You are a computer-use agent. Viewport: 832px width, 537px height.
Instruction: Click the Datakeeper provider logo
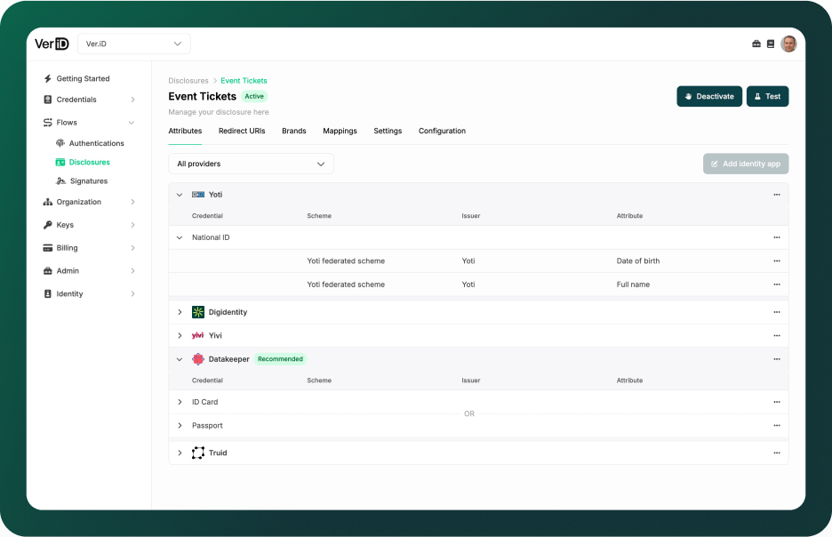click(198, 359)
